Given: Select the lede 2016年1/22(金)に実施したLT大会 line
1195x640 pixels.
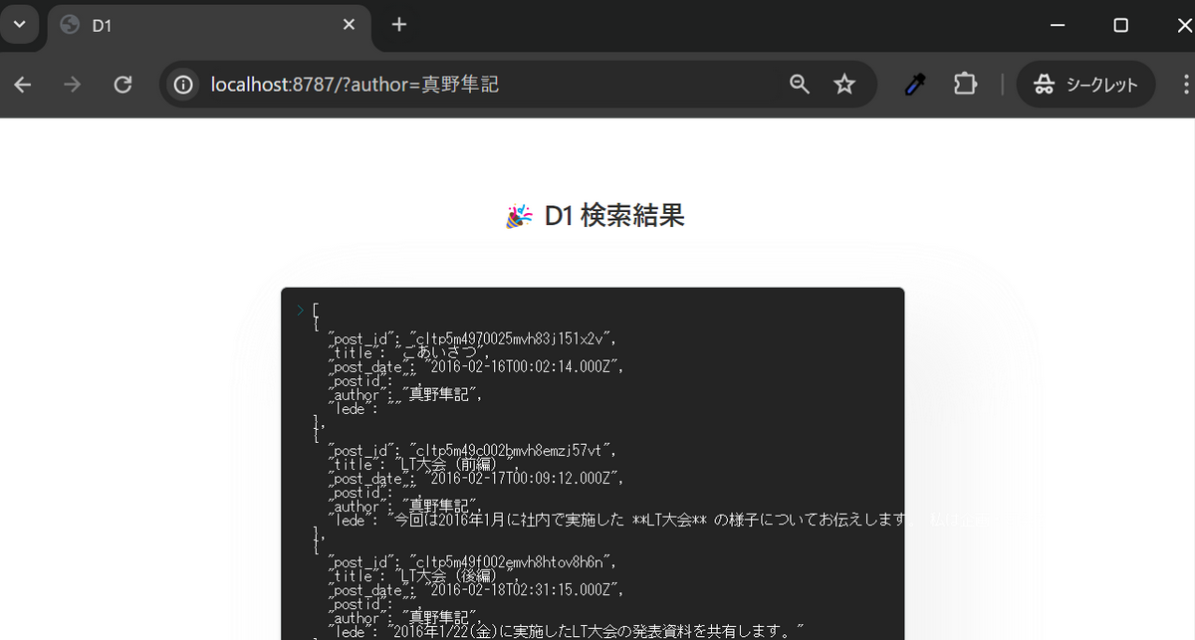Looking at the screenshot, I should [565, 630].
